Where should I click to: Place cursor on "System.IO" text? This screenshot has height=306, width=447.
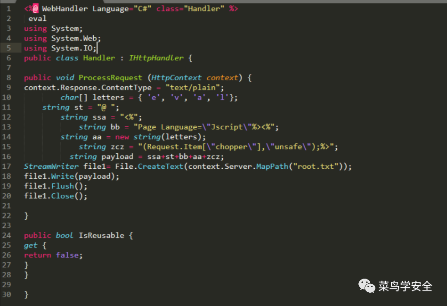[72, 48]
